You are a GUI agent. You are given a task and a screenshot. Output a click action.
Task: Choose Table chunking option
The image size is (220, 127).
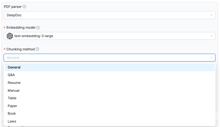(110, 98)
